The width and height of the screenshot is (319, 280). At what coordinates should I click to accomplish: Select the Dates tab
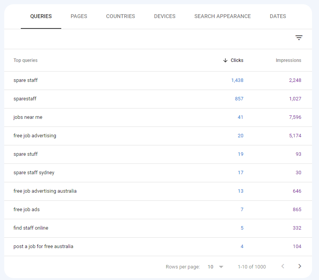click(278, 16)
